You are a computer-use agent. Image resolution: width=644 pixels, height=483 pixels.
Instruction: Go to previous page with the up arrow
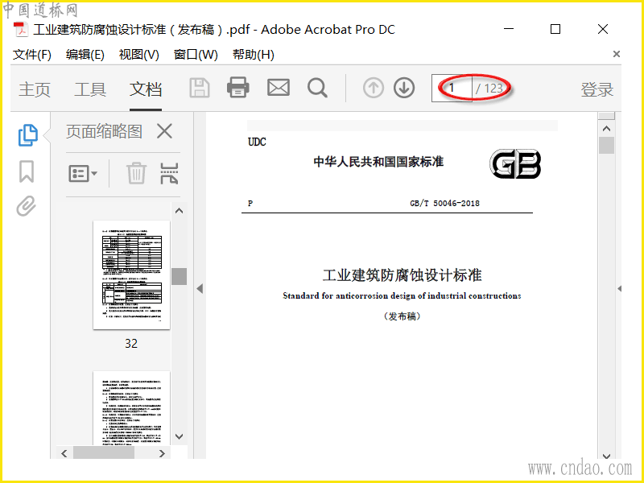374,88
